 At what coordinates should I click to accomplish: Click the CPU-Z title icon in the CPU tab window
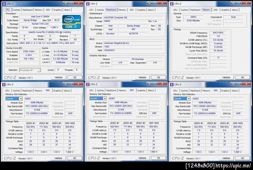pos(4,4)
